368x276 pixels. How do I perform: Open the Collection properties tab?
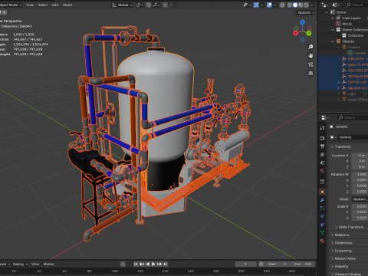322,182
